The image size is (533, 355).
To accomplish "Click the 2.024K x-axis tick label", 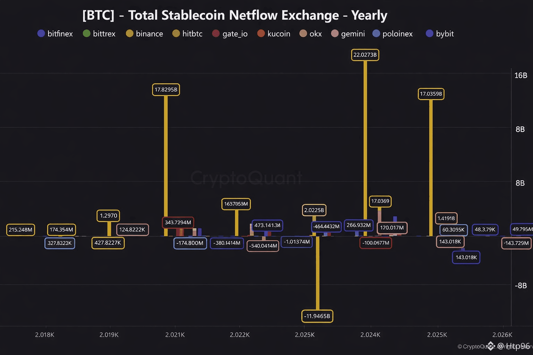I will pyautogui.click(x=370, y=335).
